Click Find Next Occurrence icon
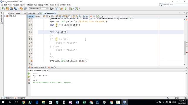 tap(63, 17)
